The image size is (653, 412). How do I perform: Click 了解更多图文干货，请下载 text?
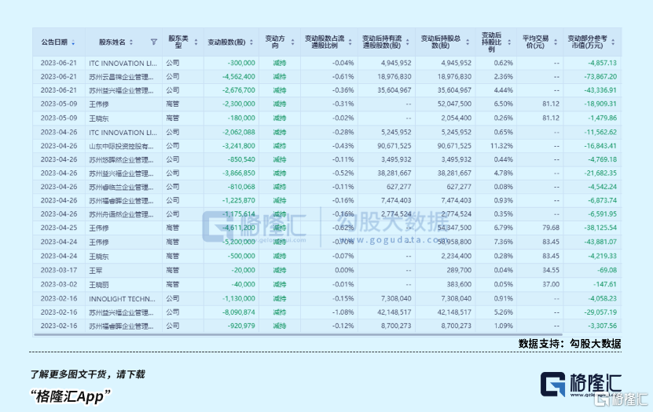tap(87, 374)
